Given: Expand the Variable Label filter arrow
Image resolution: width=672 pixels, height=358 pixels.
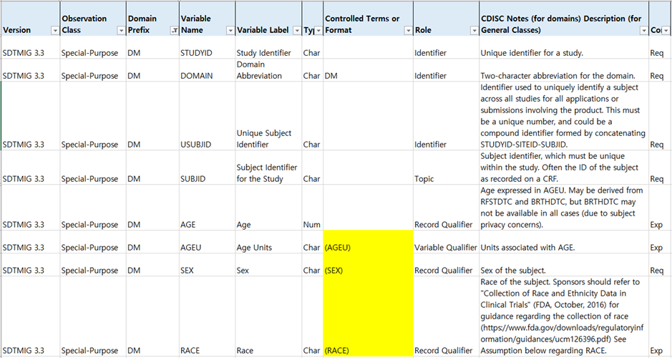Looking at the screenshot, I should [x=296, y=31].
